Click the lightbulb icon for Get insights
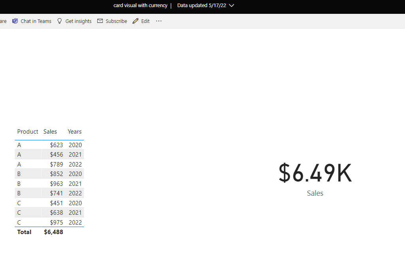 [60, 21]
